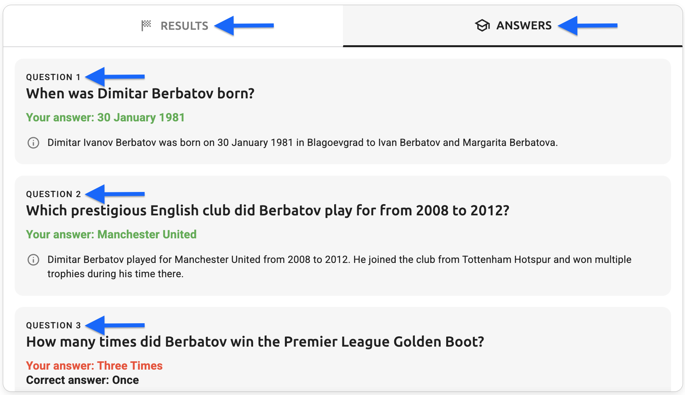Screen dimensions: 685x395
Task: Click the answer "30 January 1981"
Action: pos(141,117)
